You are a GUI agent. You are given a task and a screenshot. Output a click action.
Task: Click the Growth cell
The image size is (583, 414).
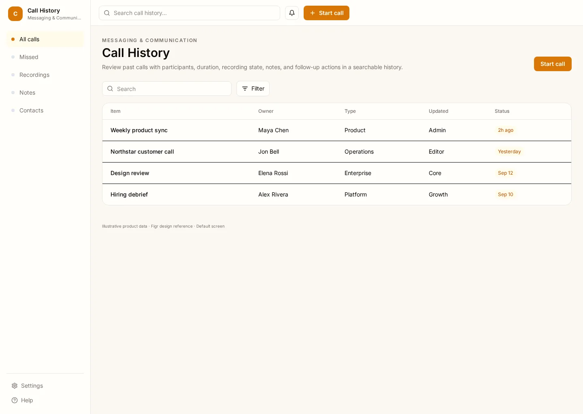[438, 194]
